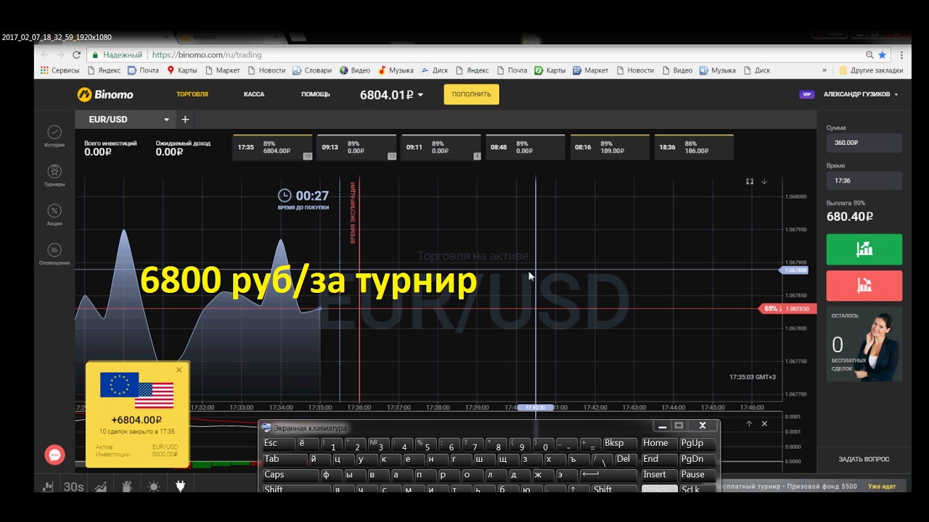Open the red support chat bubble
Viewport: 929px width, 522px height.
(55, 455)
